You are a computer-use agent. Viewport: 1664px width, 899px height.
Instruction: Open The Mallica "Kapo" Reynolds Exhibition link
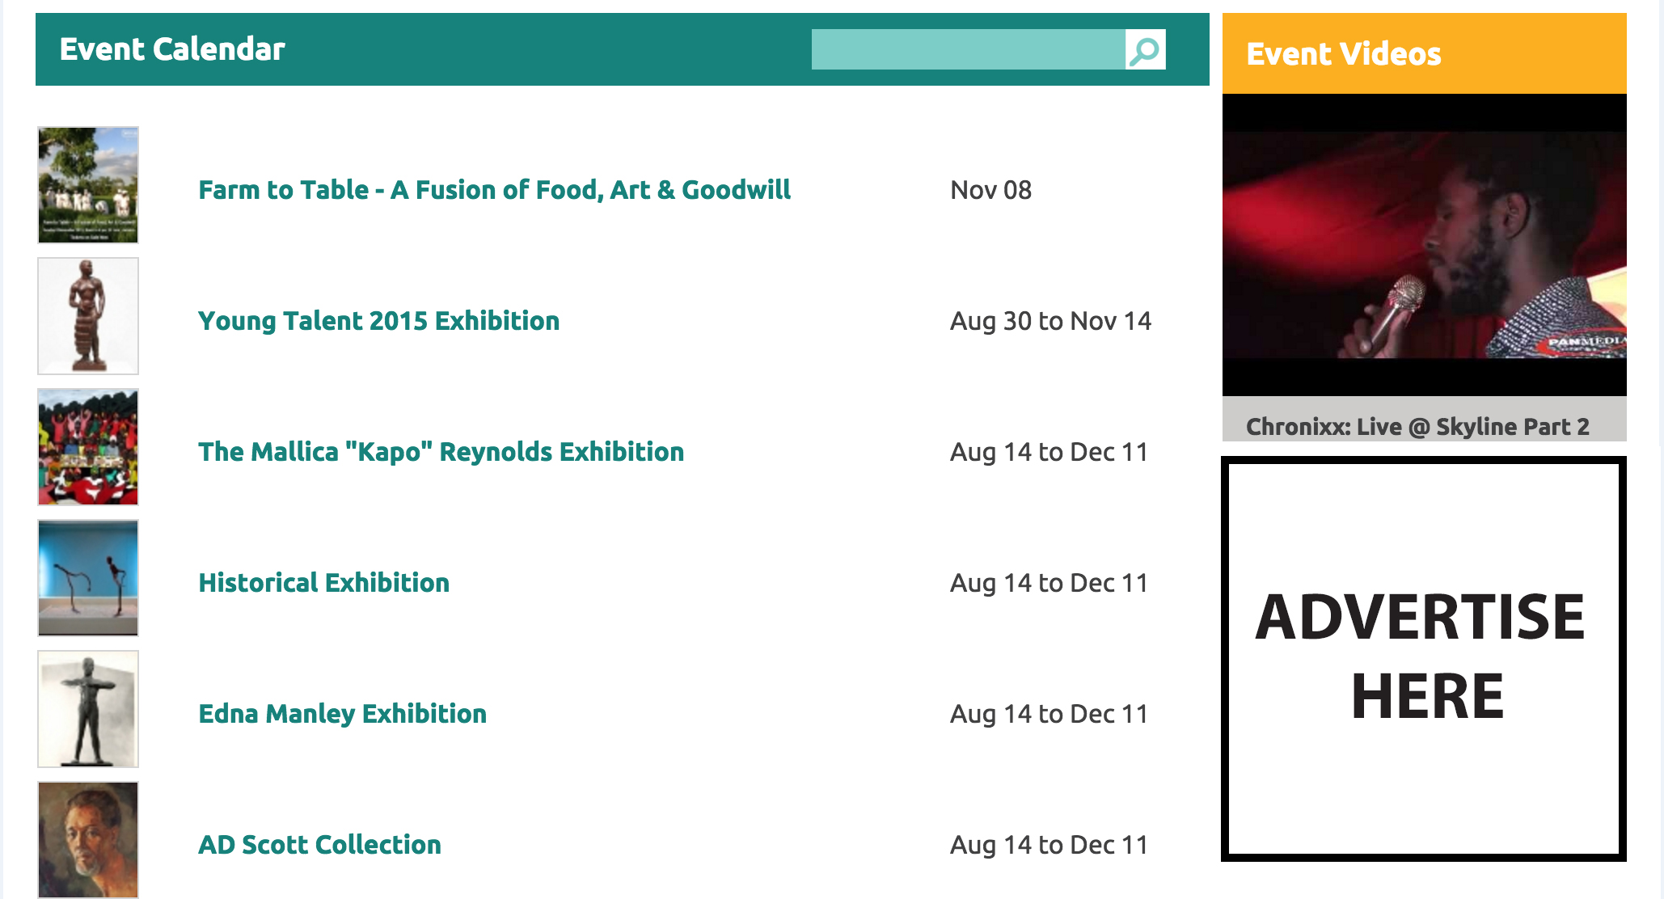[441, 452]
